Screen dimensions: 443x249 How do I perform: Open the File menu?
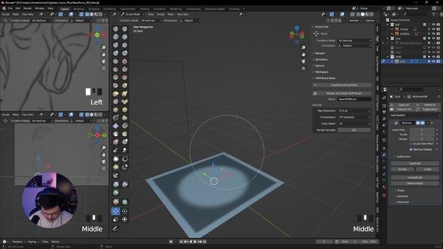click(10, 8)
